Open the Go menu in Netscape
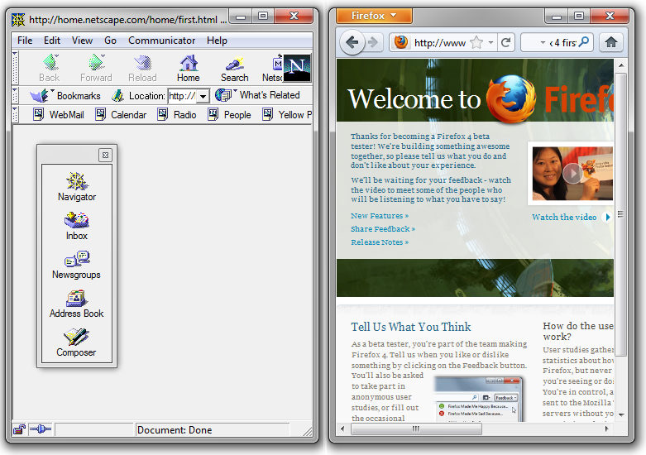Viewport: 646px width, 455px height. click(x=110, y=41)
